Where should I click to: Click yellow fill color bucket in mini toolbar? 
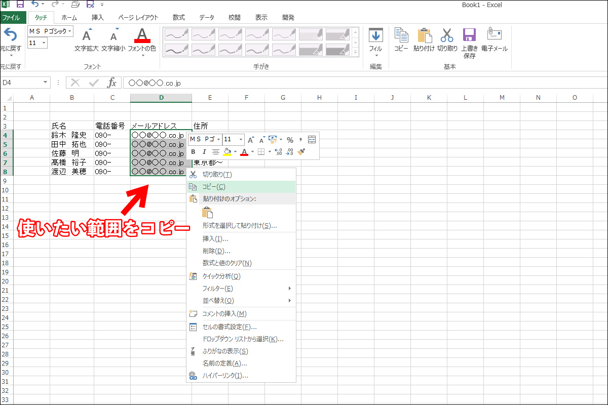(227, 151)
